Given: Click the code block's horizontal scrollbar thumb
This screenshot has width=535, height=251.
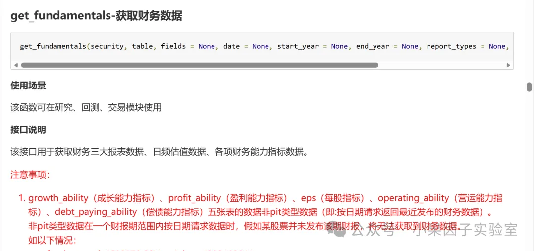Looking at the screenshot, I should [200, 65].
